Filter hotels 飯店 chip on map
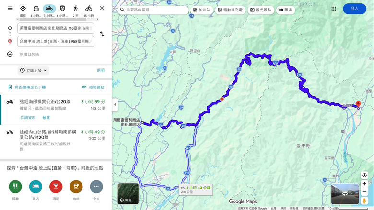The image size is (374, 210). 285,10
